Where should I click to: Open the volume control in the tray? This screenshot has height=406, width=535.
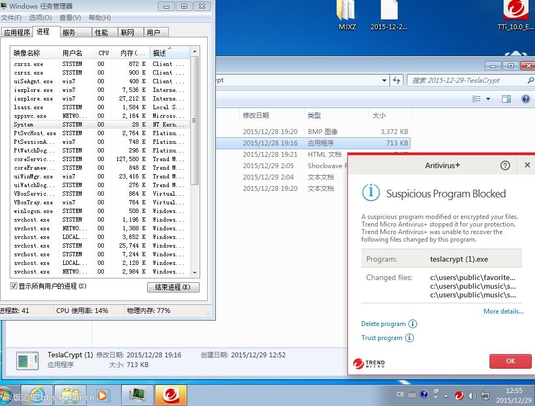(x=472, y=395)
